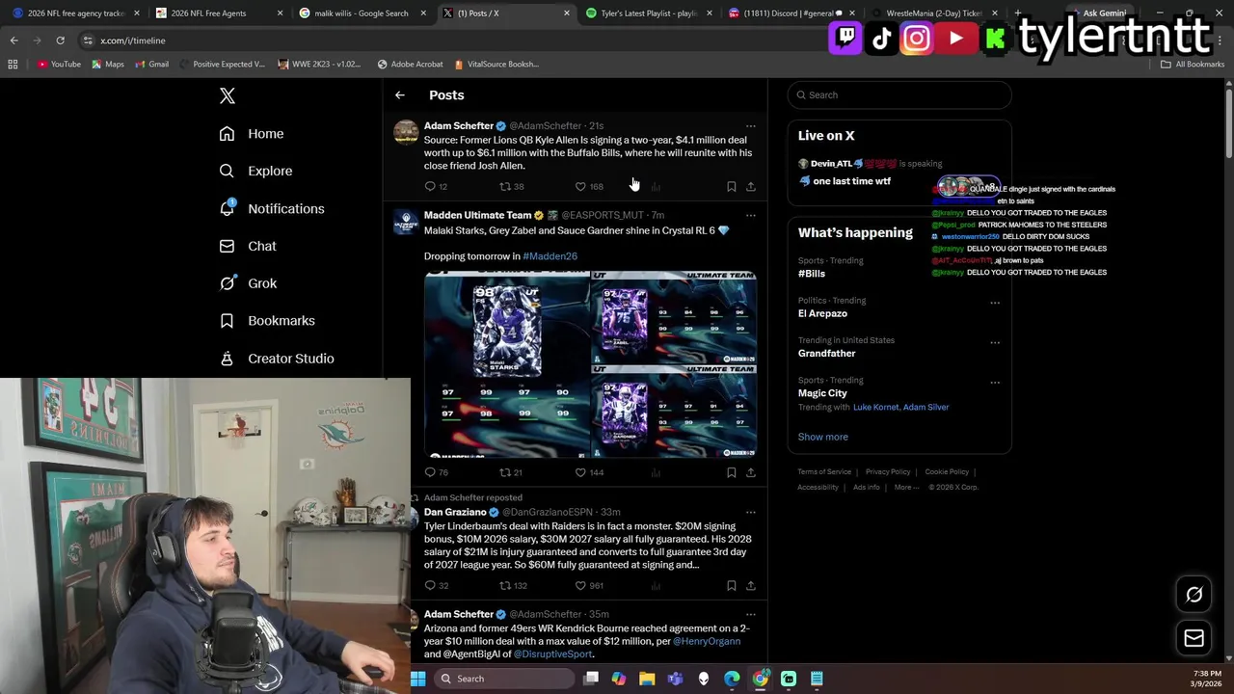Click the Luke Kornet trending link

875,407
